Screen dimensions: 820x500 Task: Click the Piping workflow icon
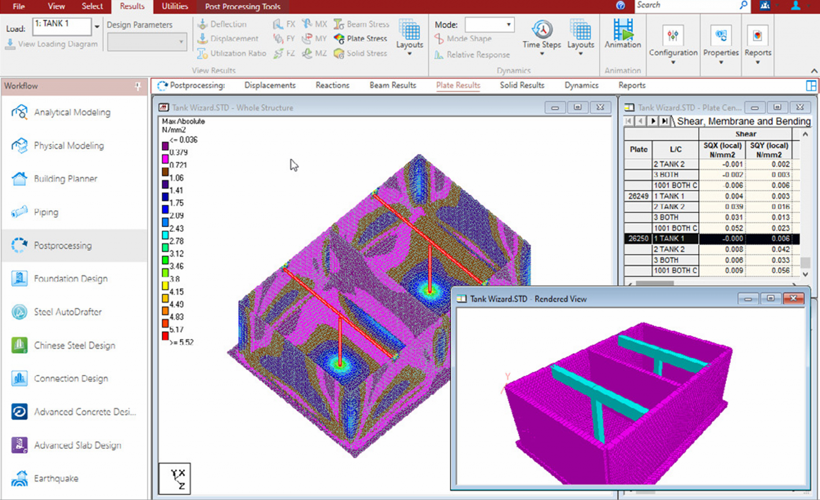19,212
